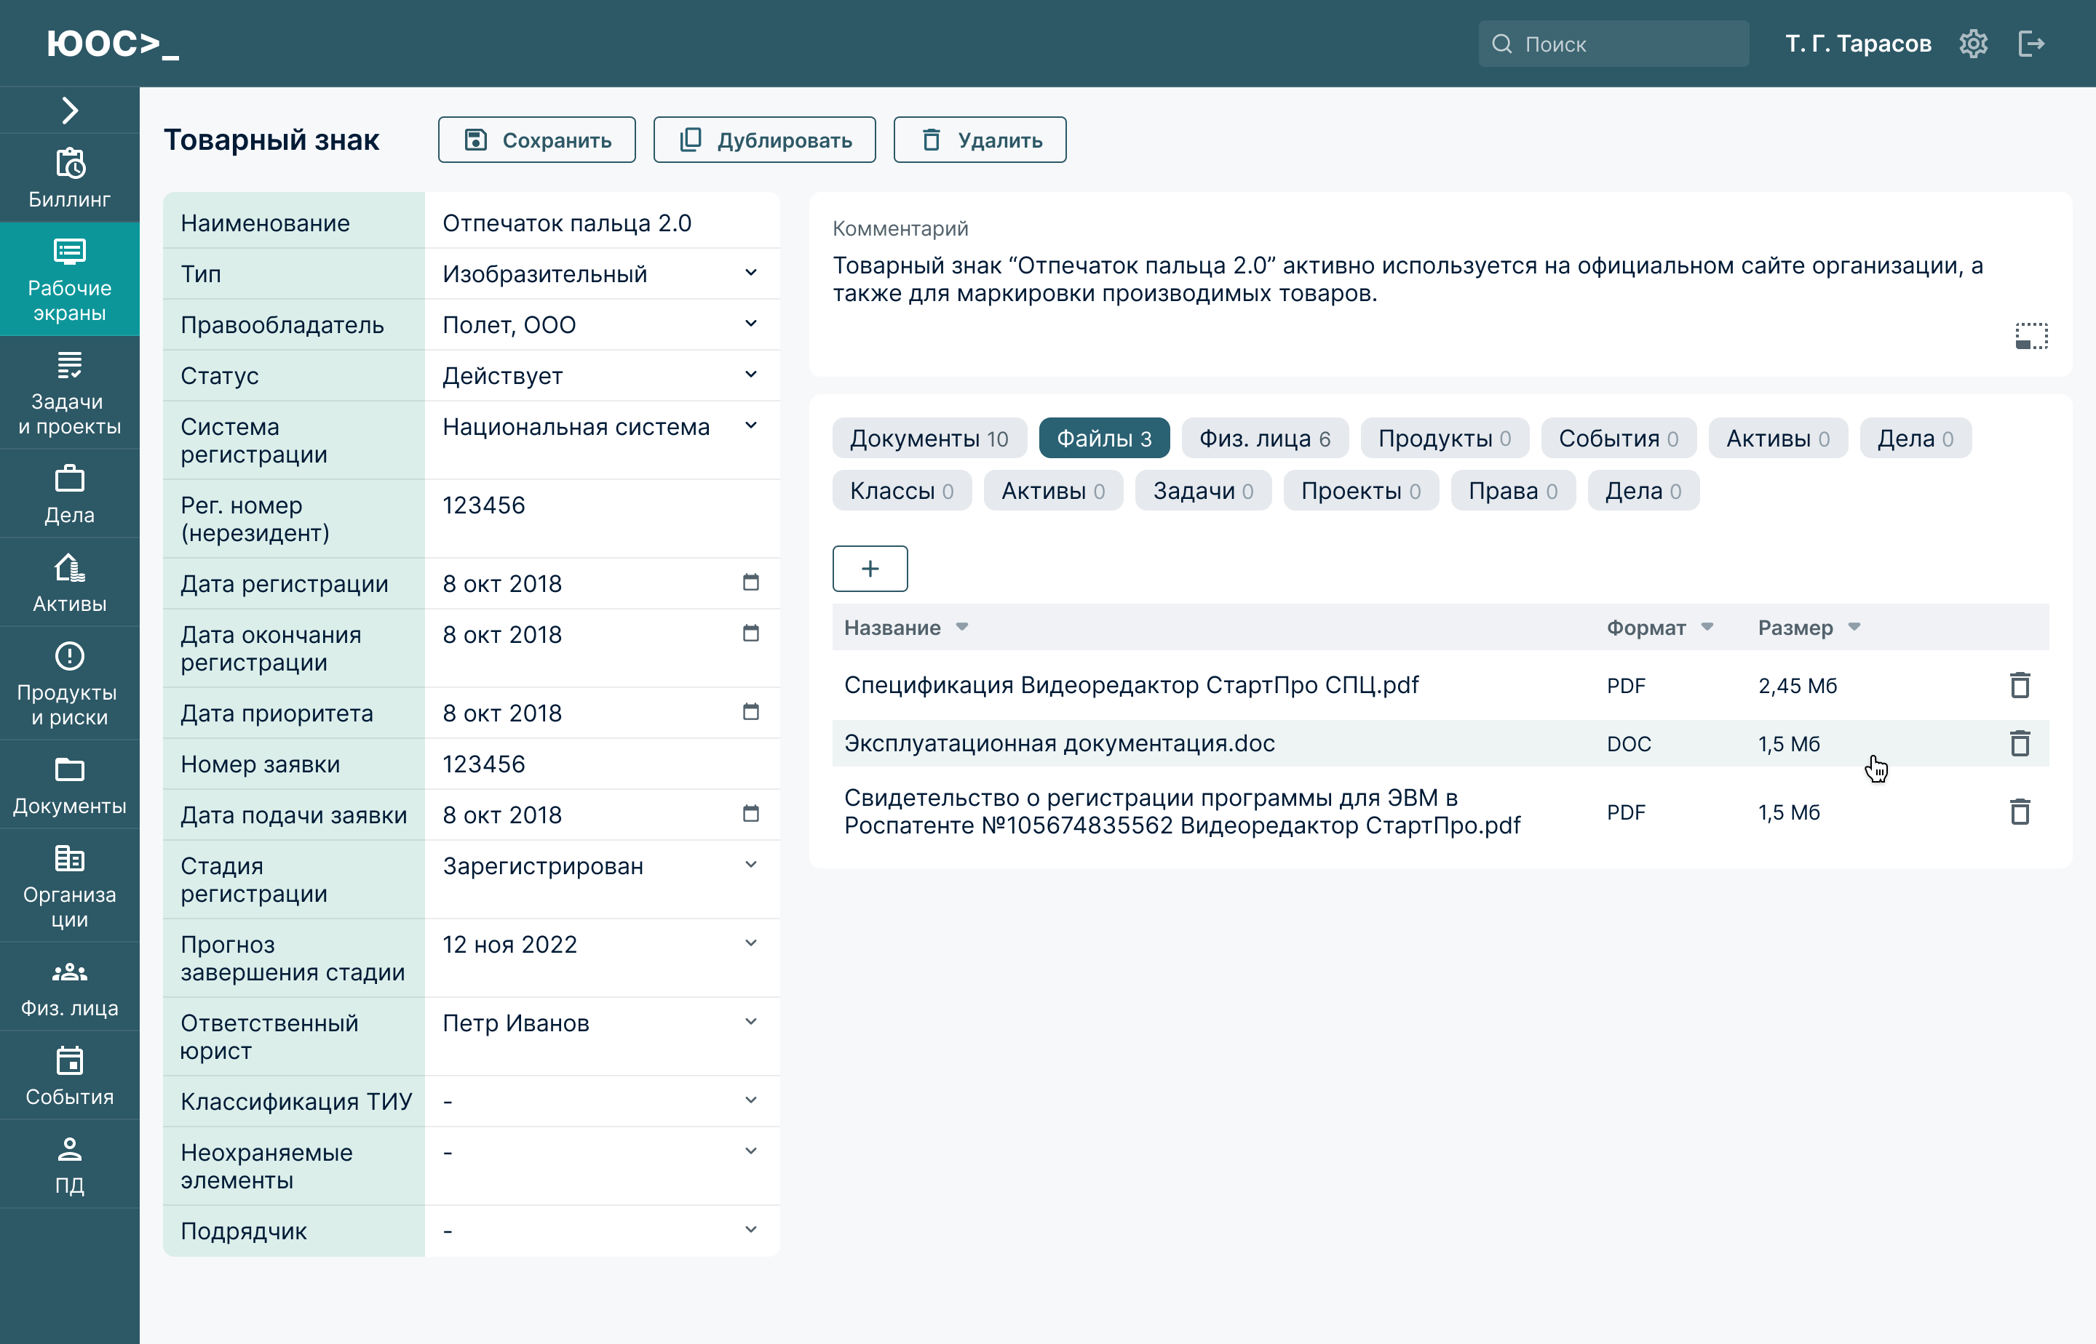Delete the Эксплуатационная документация.doc file
Viewport: 2096px width, 1344px height.
[x=2019, y=743]
